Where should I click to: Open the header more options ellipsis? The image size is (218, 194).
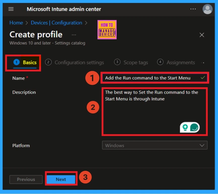193,9
